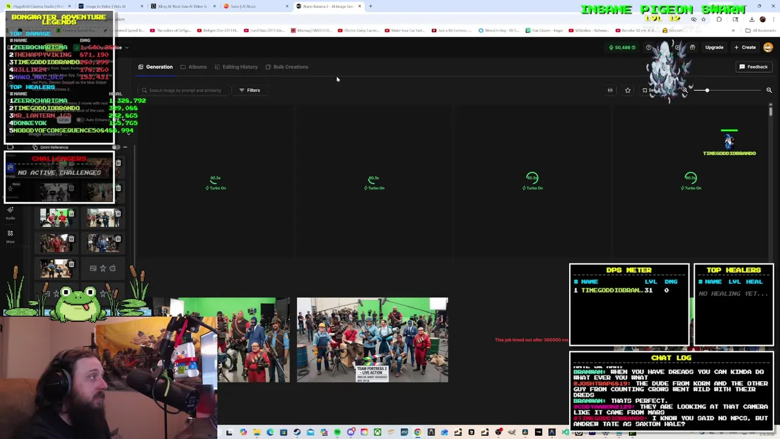Show favorites with the star filter icon

(628, 90)
